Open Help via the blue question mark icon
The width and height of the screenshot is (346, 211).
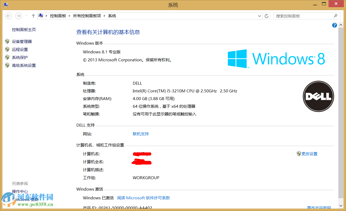point(335,25)
